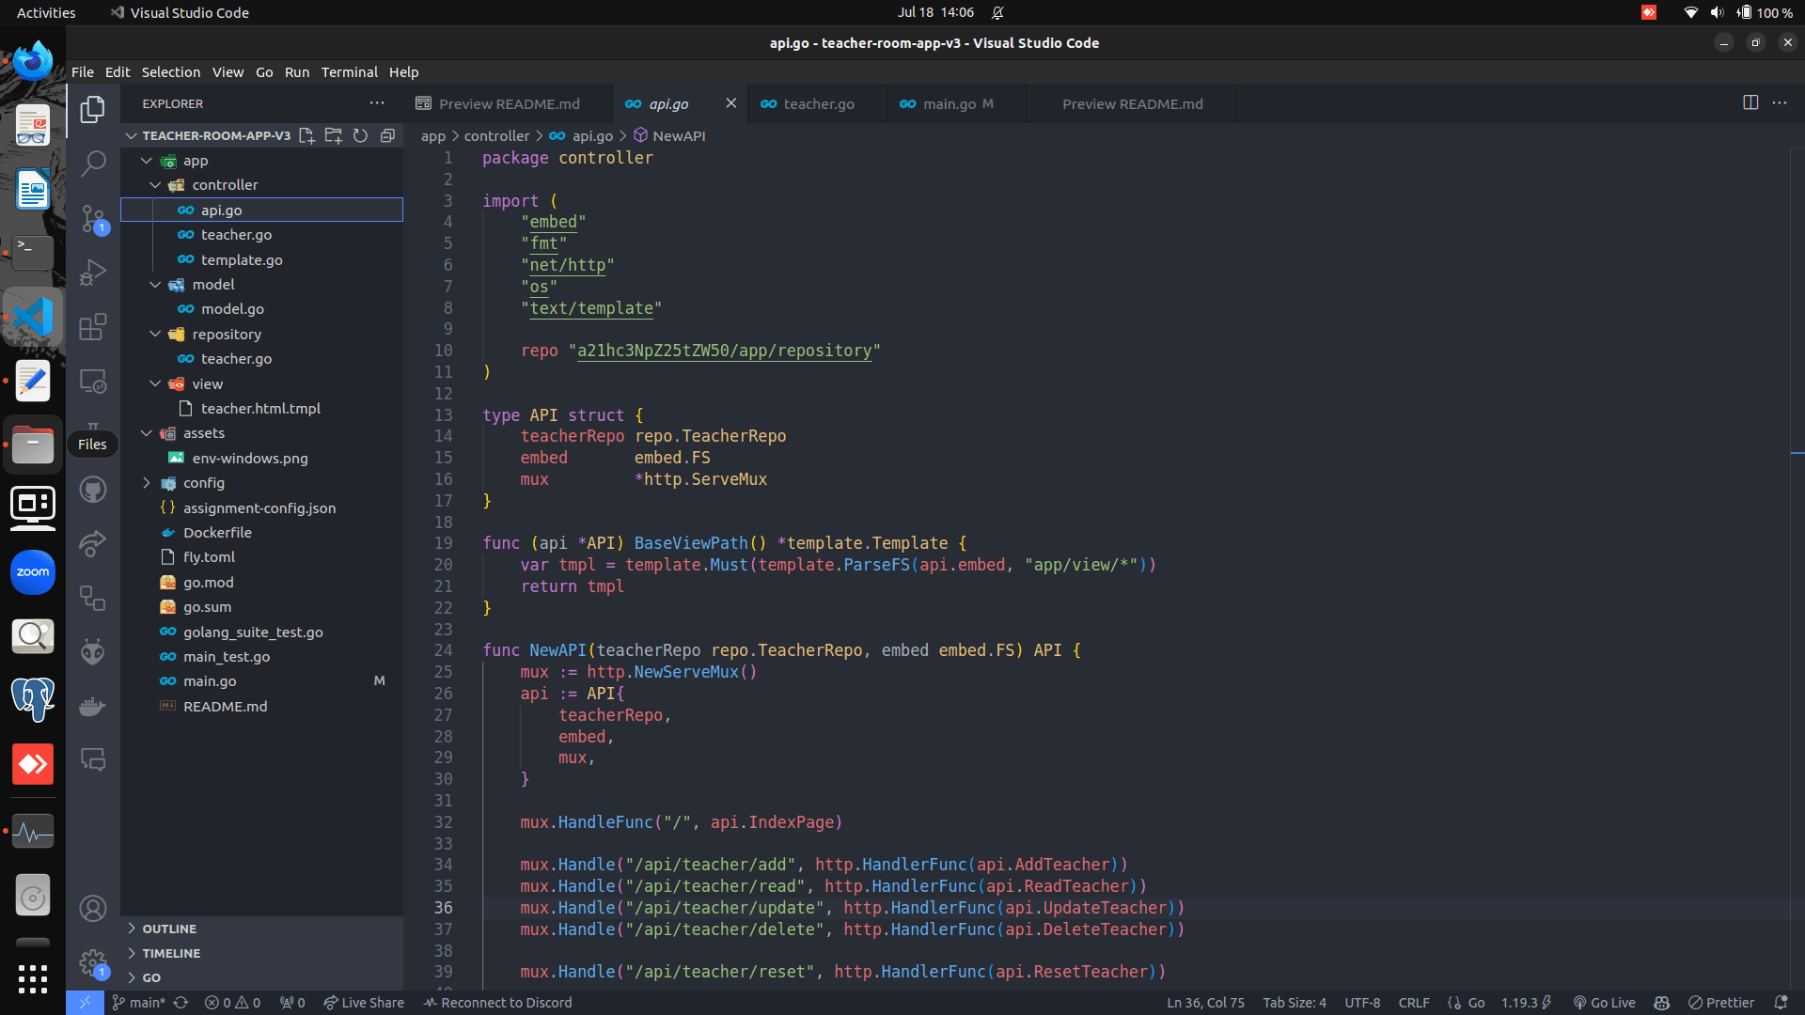Split the editor to the right

tap(1750, 103)
